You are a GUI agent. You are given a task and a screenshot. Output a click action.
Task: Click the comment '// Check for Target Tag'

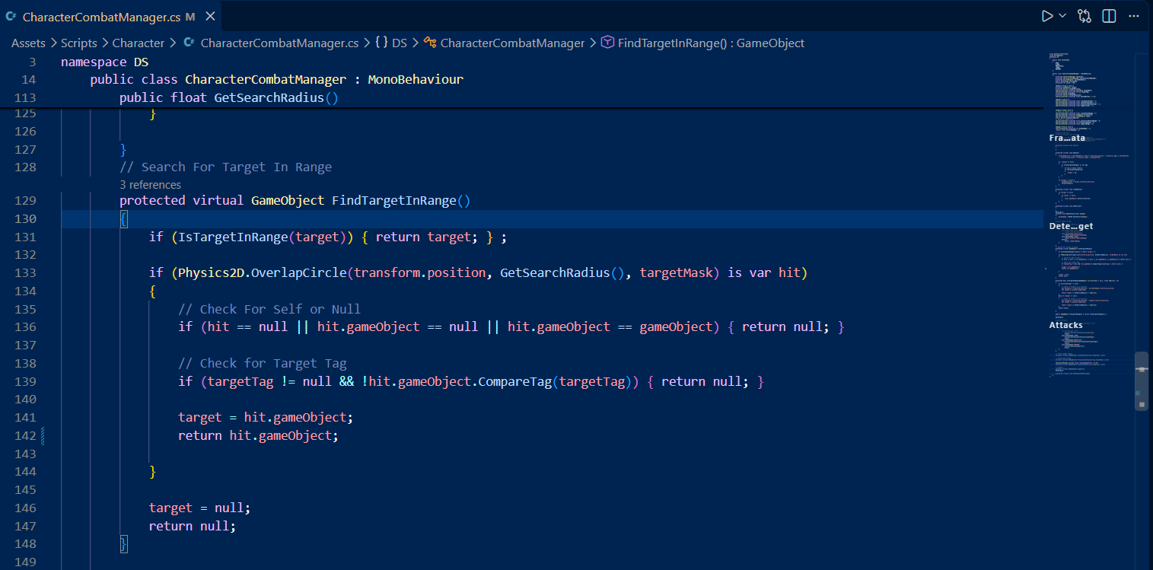[263, 363]
